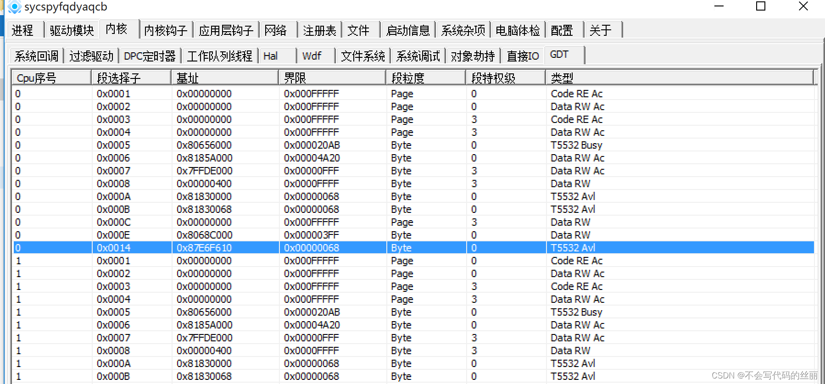Open the 系统杂项 tab
Image resolution: width=825 pixels, height=384 pixels.
click(x=463, y=30)
